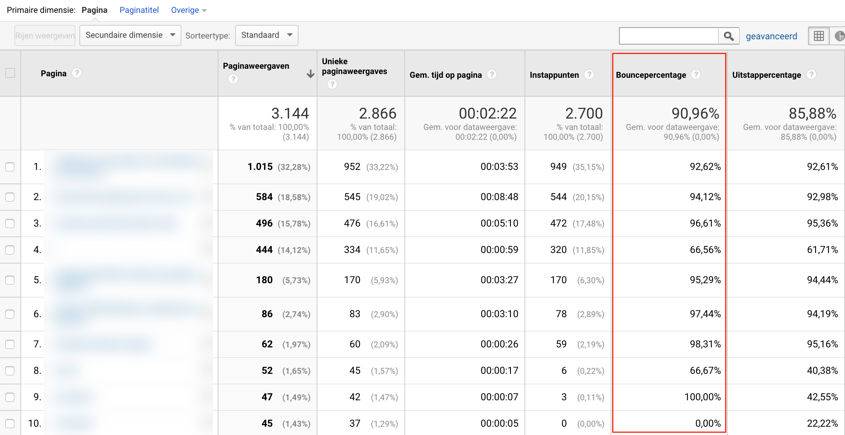
Task: Switch to pie chart view
Action: (839, 36)
